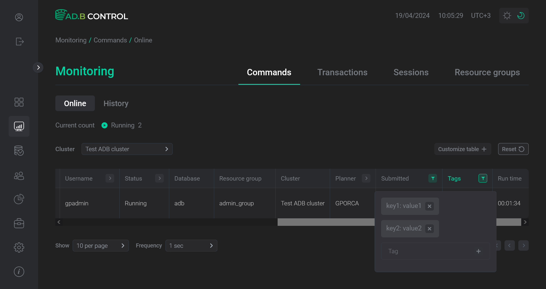This screenshot has width=546, height=289.
Task: Open the dashboard grid icon
Action: click(19, 102)
